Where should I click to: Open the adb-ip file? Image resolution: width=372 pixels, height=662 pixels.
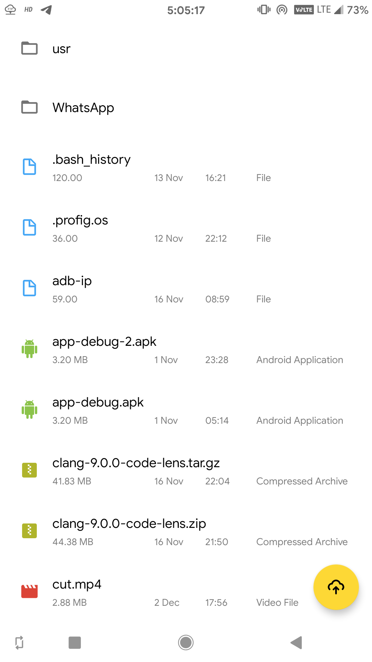point(72,281)
